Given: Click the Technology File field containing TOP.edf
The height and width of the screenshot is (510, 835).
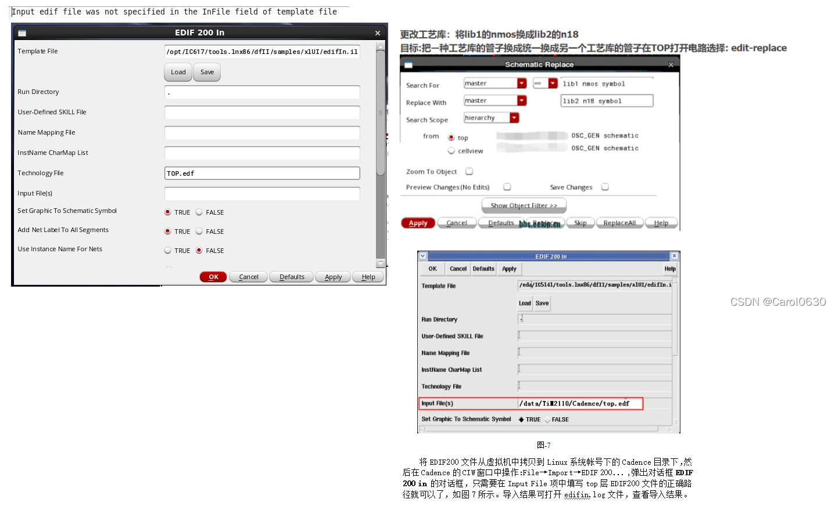Looking at the screenshot, I should pyautogui.click(x=262, y=173).
